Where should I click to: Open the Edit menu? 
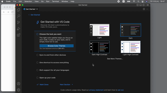click(20, 2)
